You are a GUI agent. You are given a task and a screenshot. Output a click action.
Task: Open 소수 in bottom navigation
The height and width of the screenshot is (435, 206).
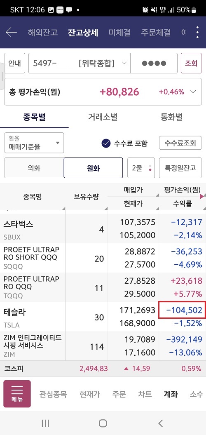[196, 394]
